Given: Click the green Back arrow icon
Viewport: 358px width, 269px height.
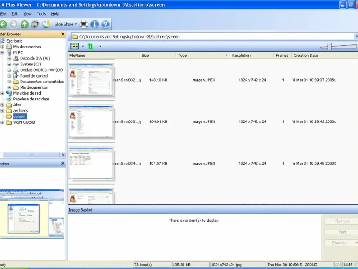Looking at the screenshot, I should click(x=4, y=24).
